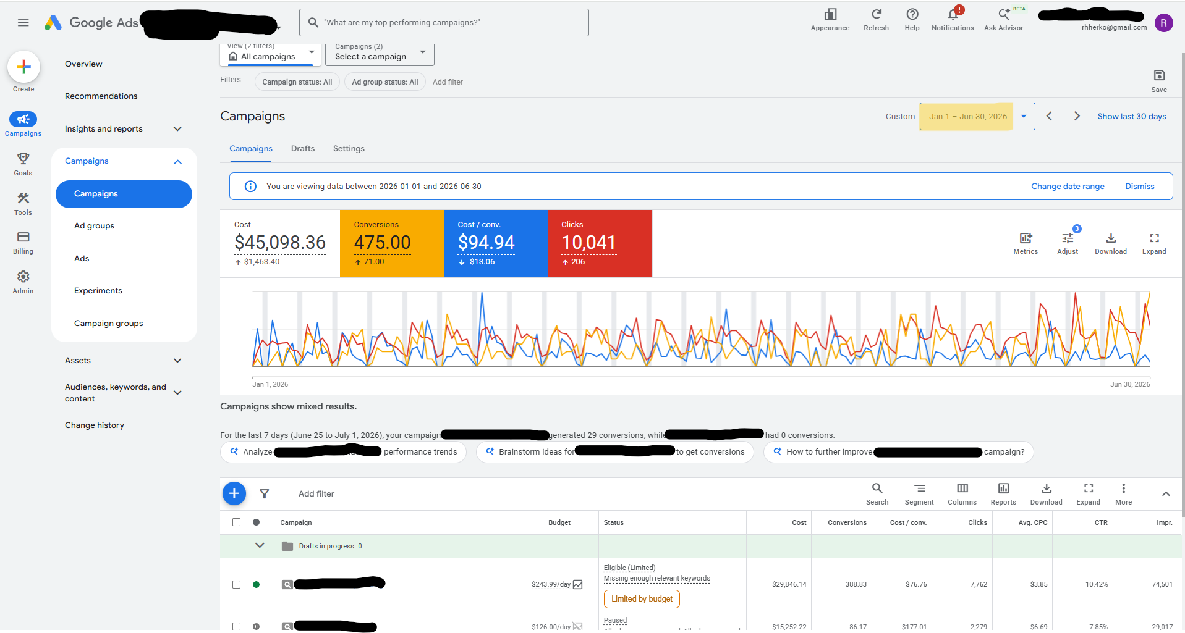Click the account avatar R
Viewport: 1185px width, 633px height.
[1163, 23]
